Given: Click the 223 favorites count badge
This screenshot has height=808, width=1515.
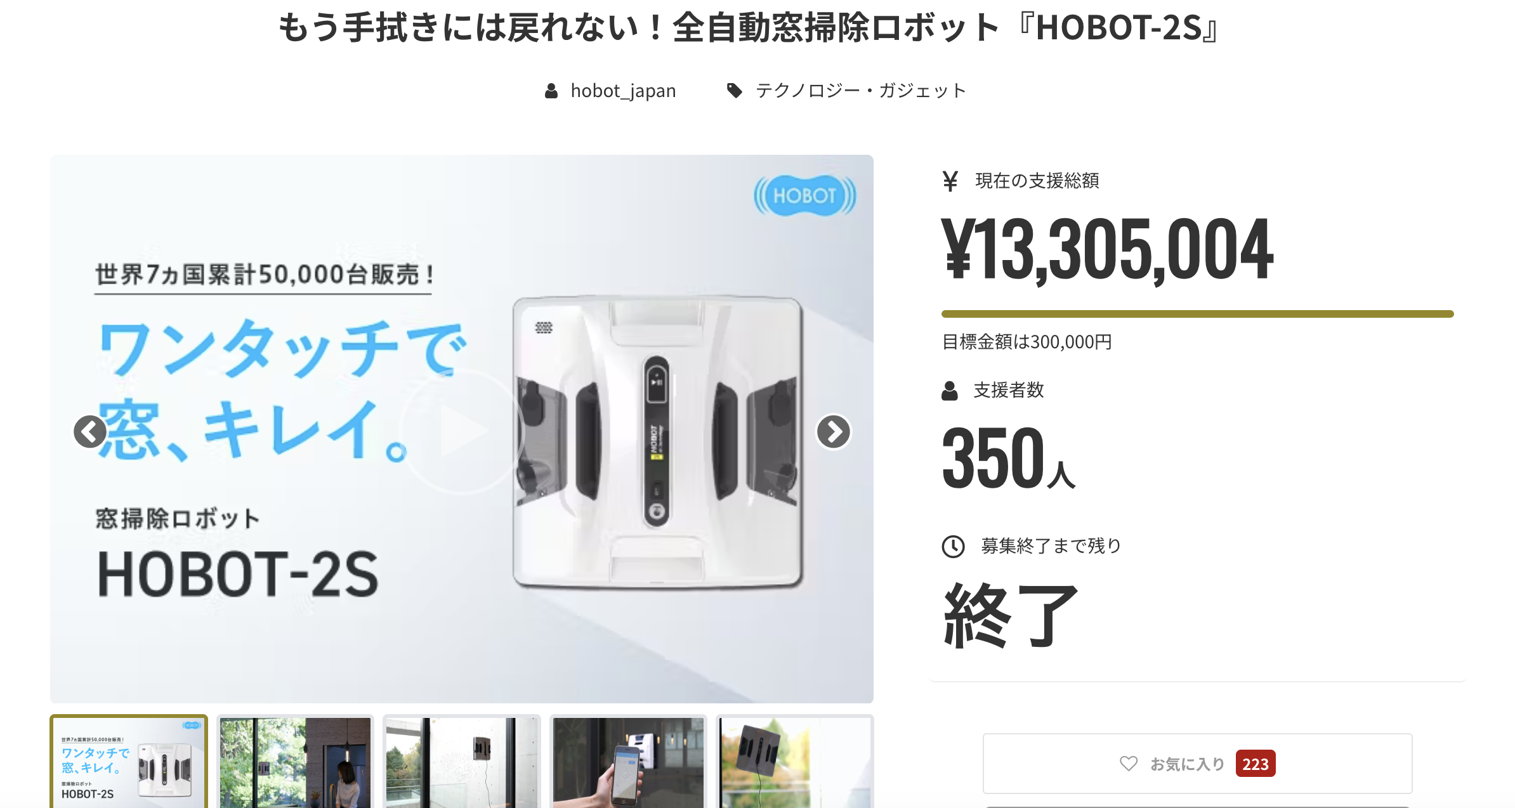Looking at the screenshot, I should tap(1255, 764).
